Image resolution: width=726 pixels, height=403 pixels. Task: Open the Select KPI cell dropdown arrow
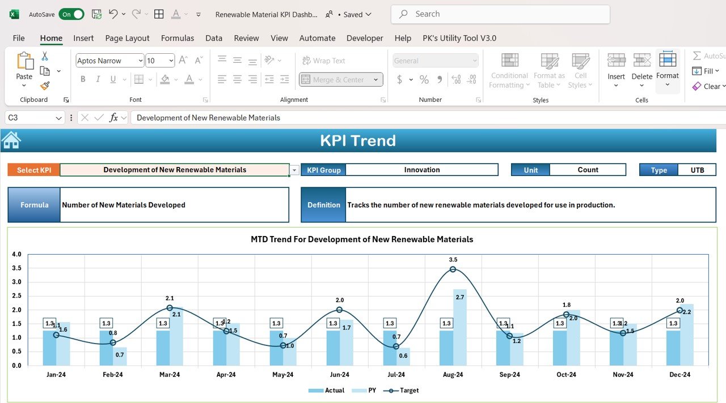[x=294, y=170]
